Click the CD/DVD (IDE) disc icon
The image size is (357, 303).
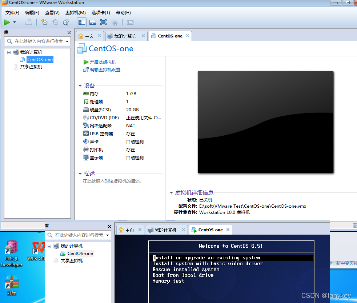click(86, 117)
